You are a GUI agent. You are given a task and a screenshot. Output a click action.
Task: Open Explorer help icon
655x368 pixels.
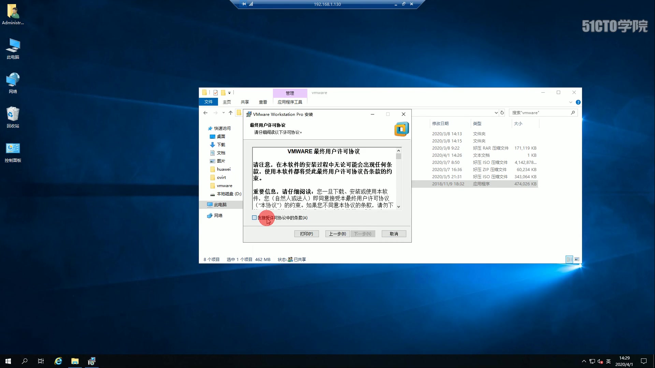[x=578, y=102]
